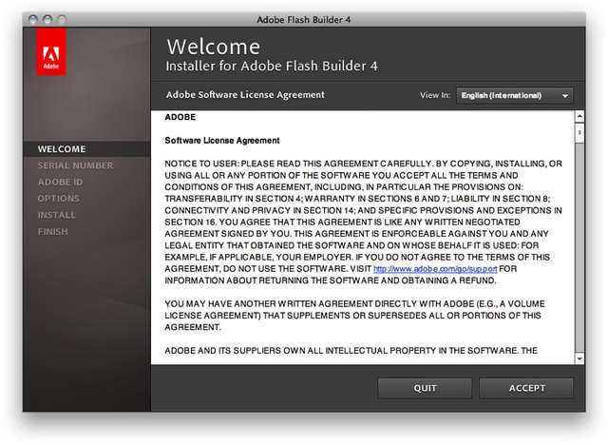Click the license scrollbar down arrow
The height and width of the screenshot is (445, 608).
coord(579,358)
